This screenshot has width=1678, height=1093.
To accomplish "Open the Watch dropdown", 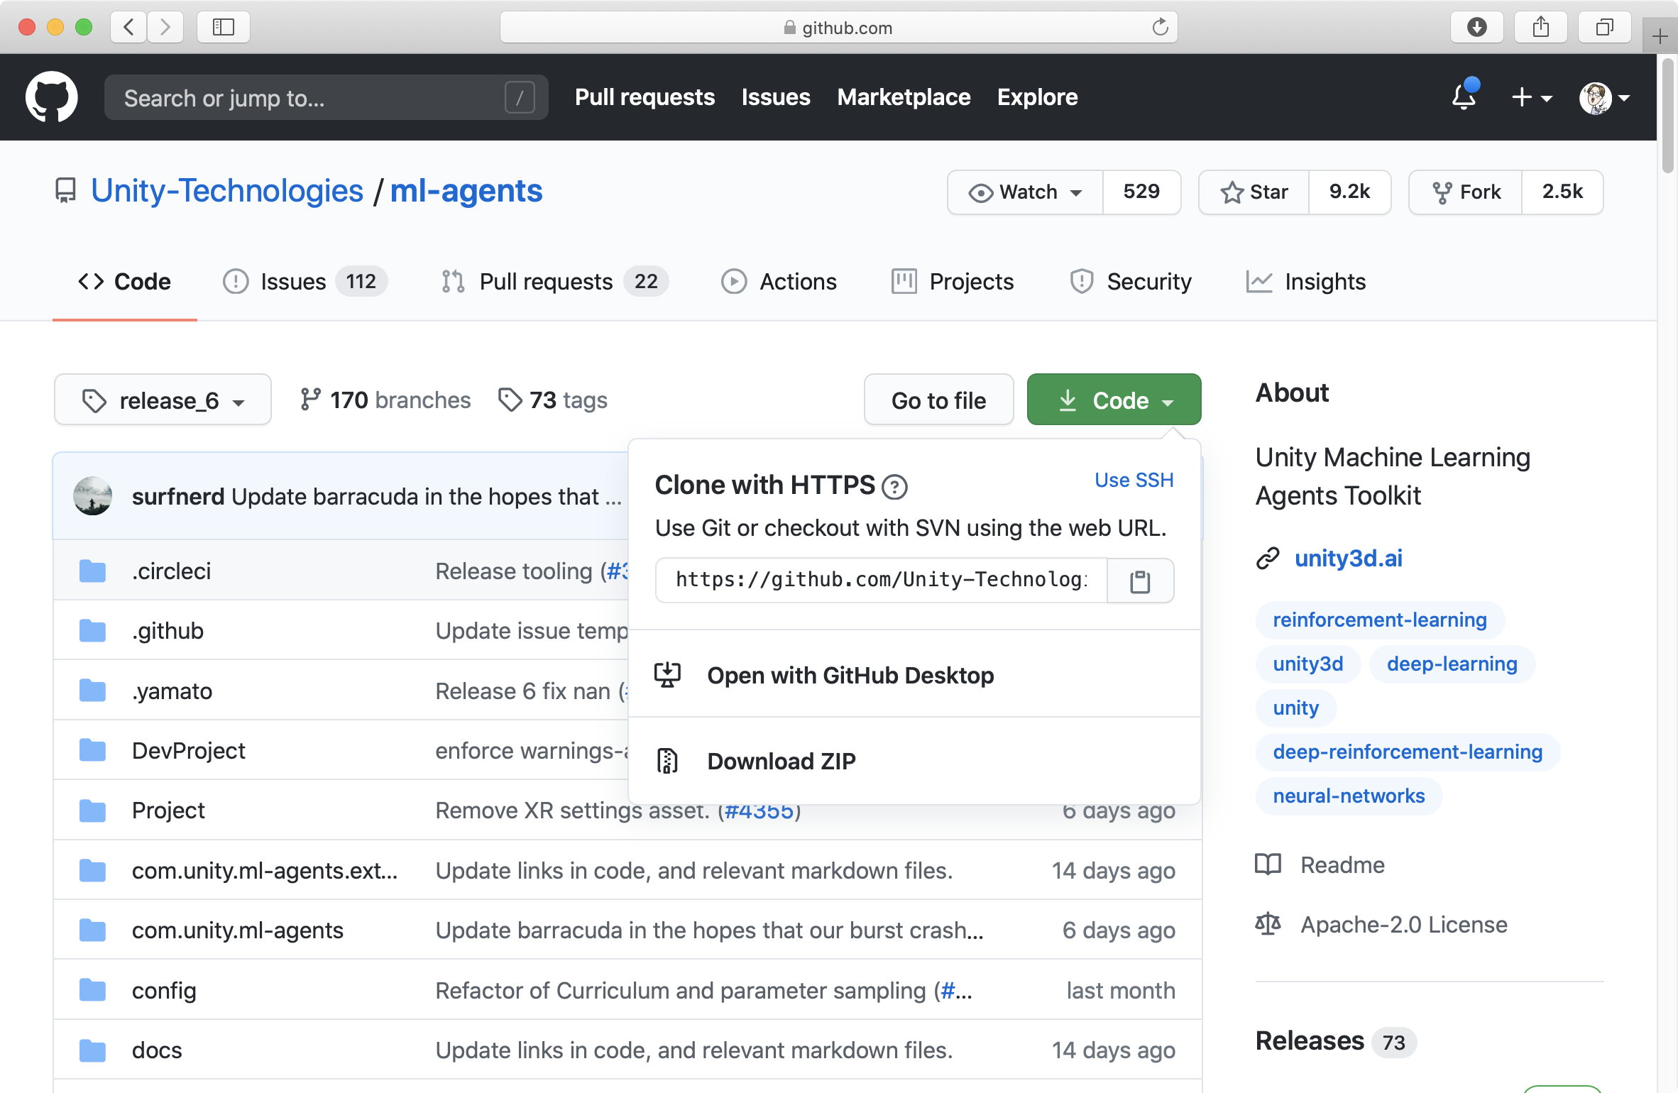I will point(1025,192).
